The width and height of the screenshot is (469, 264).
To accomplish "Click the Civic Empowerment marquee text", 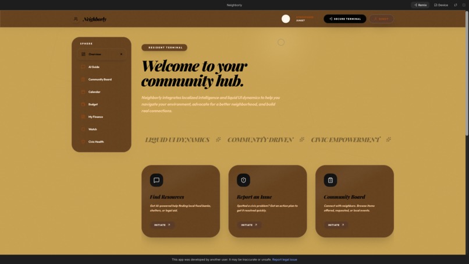I will (x=346, y=140).
